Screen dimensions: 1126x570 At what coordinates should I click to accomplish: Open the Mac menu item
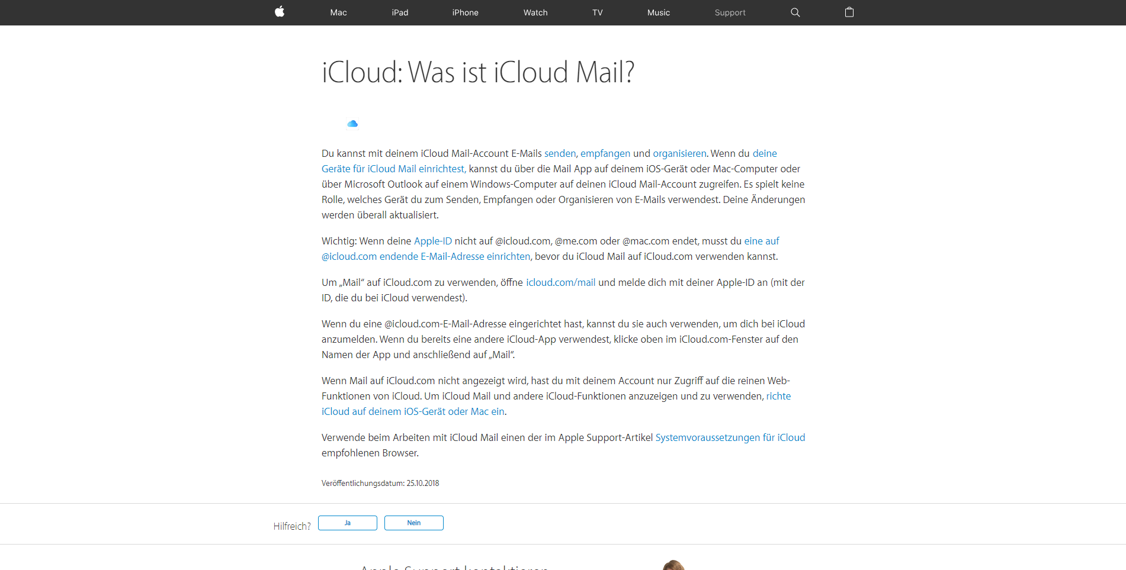(x=338, y=12)
